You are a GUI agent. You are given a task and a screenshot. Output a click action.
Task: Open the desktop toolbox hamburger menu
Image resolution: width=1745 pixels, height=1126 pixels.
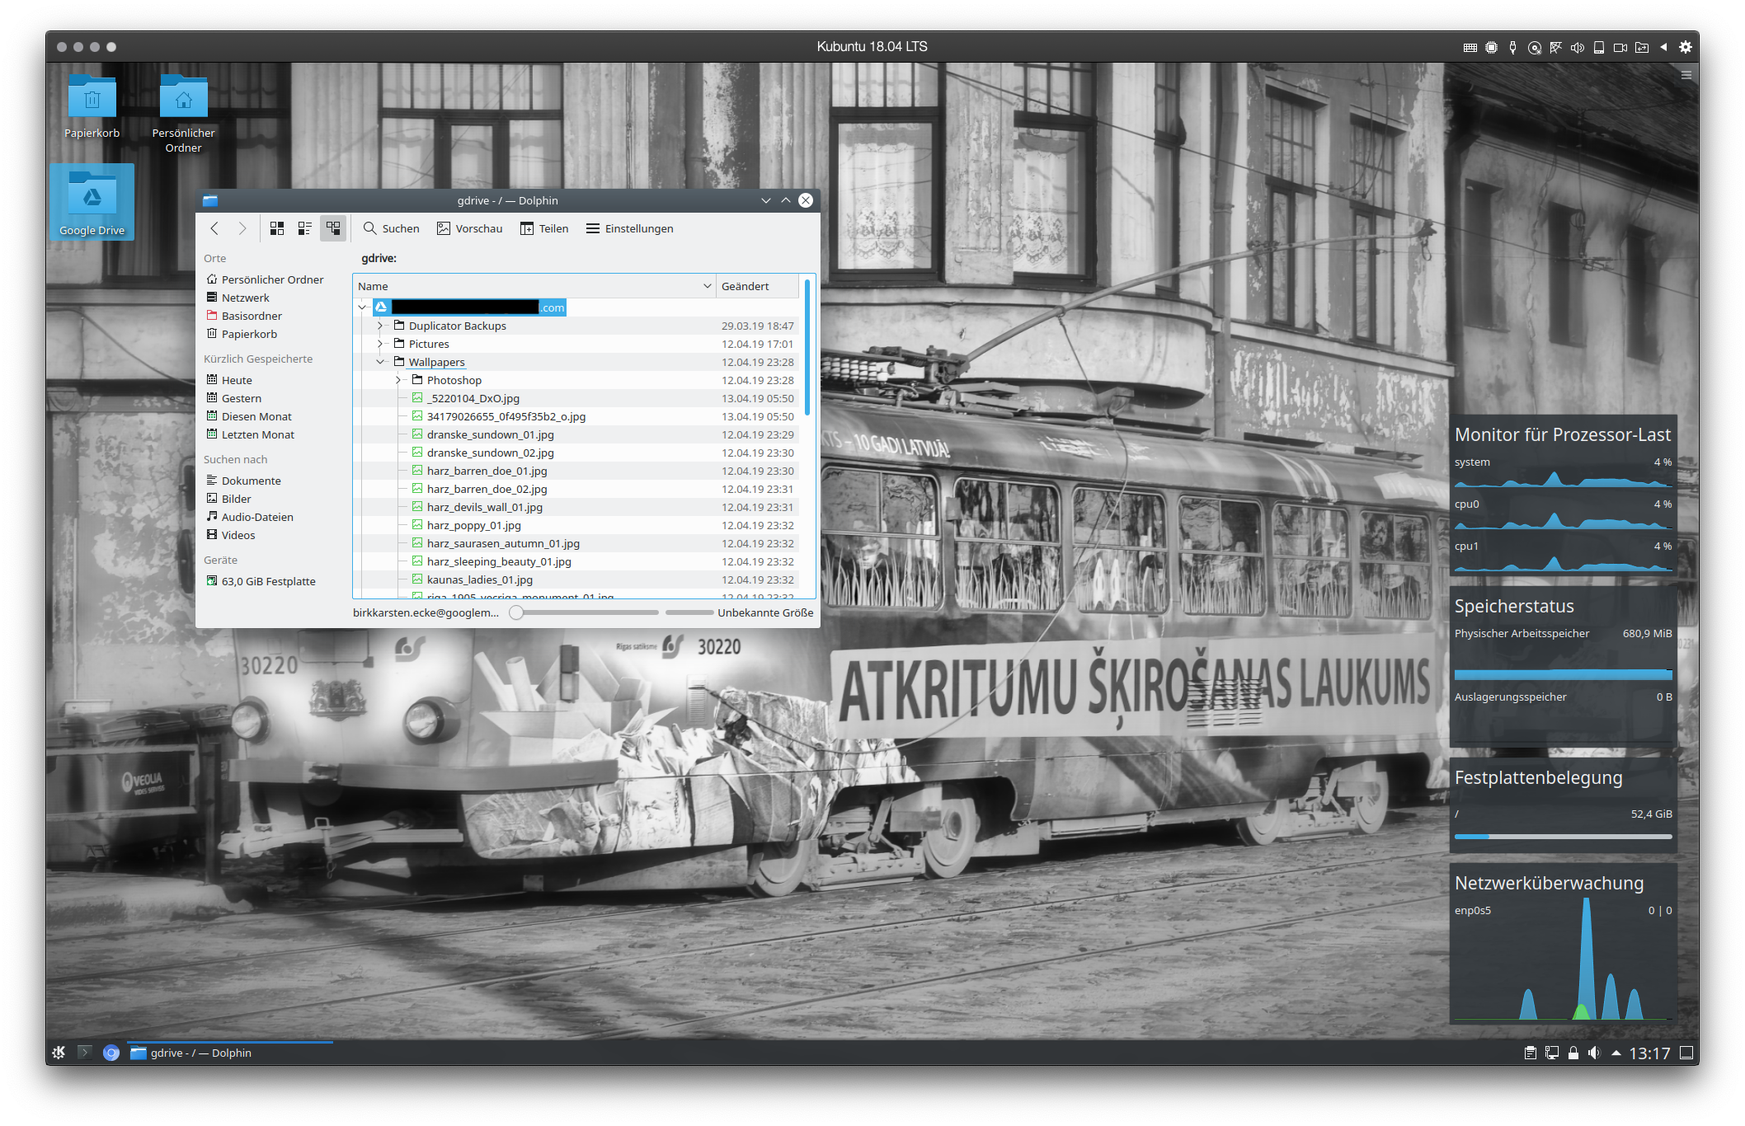1686,75
